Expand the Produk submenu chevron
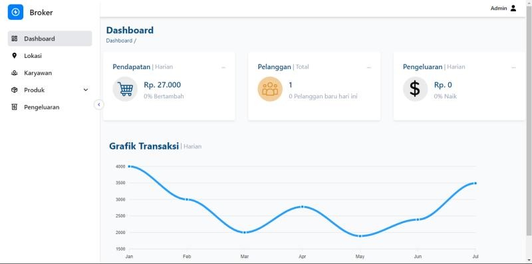Image resolution: width=532 pixels, height=264 pixels. pyautogui.click(x=86, y=90)
